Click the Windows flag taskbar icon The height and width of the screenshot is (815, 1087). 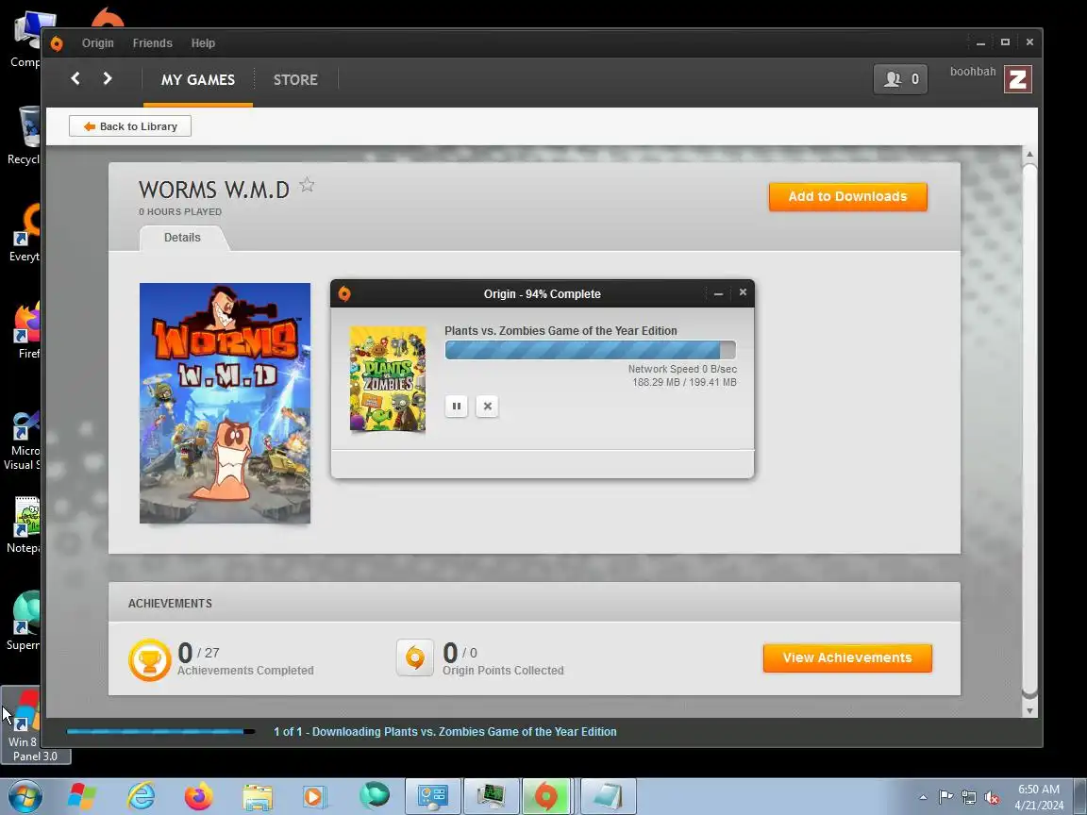click(x=82, y=796)
